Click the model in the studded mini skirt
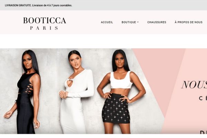The image size is (207, 138). point(121,92)
